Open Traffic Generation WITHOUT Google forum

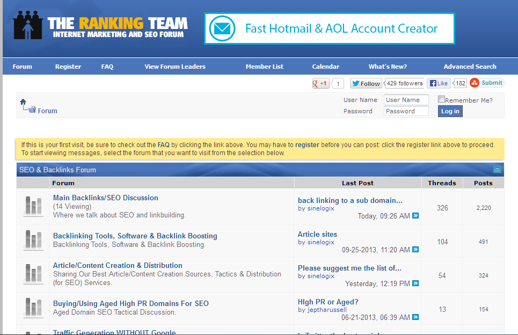tap(115, 332)
